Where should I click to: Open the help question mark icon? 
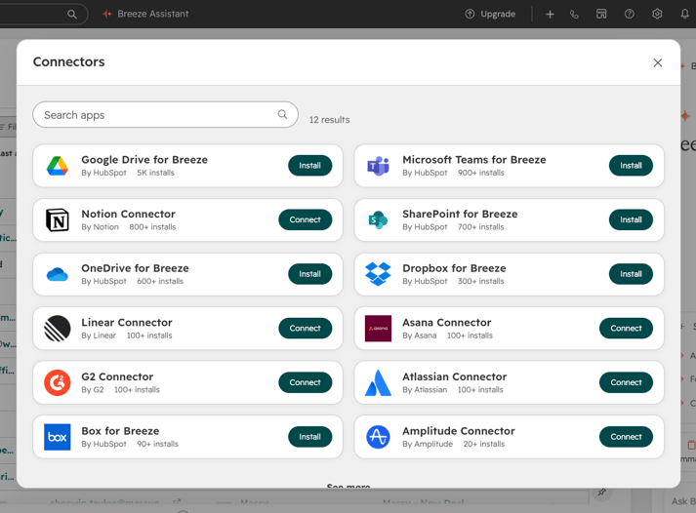[630, 14]
